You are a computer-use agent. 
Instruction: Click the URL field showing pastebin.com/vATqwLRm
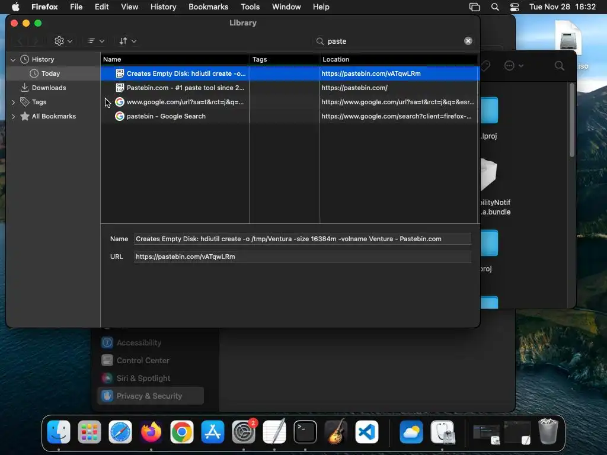[x=302, y=257]
